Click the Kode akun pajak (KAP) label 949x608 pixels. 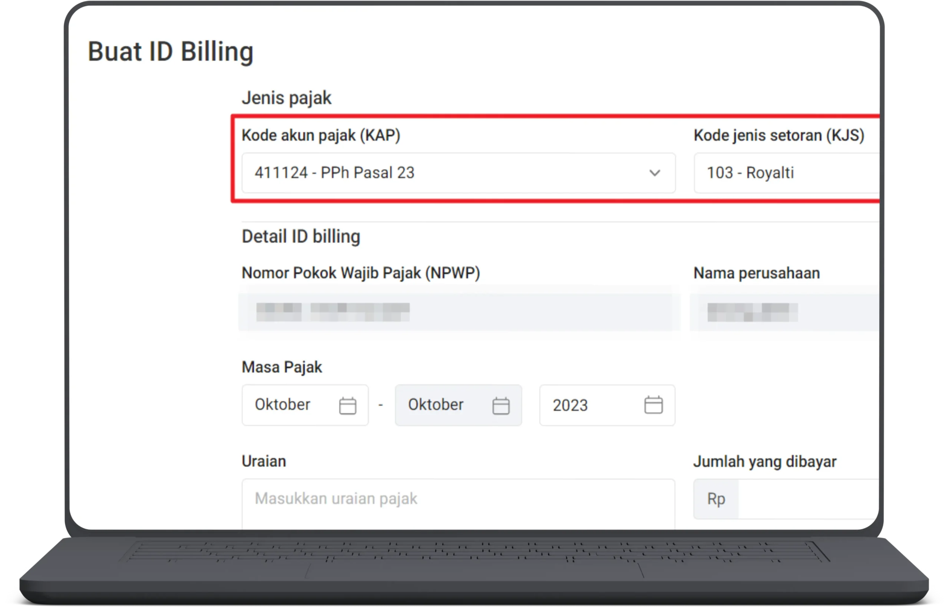click(321, 135)
